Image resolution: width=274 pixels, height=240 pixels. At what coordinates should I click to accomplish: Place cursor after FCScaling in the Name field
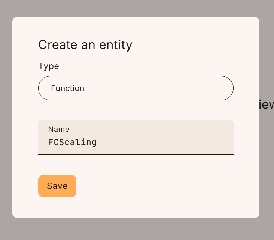pos(97,143)
